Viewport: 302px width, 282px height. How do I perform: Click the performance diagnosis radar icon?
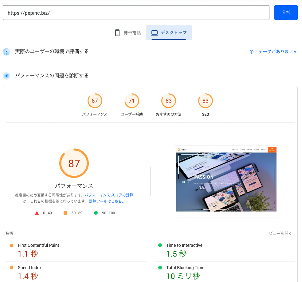6,76
